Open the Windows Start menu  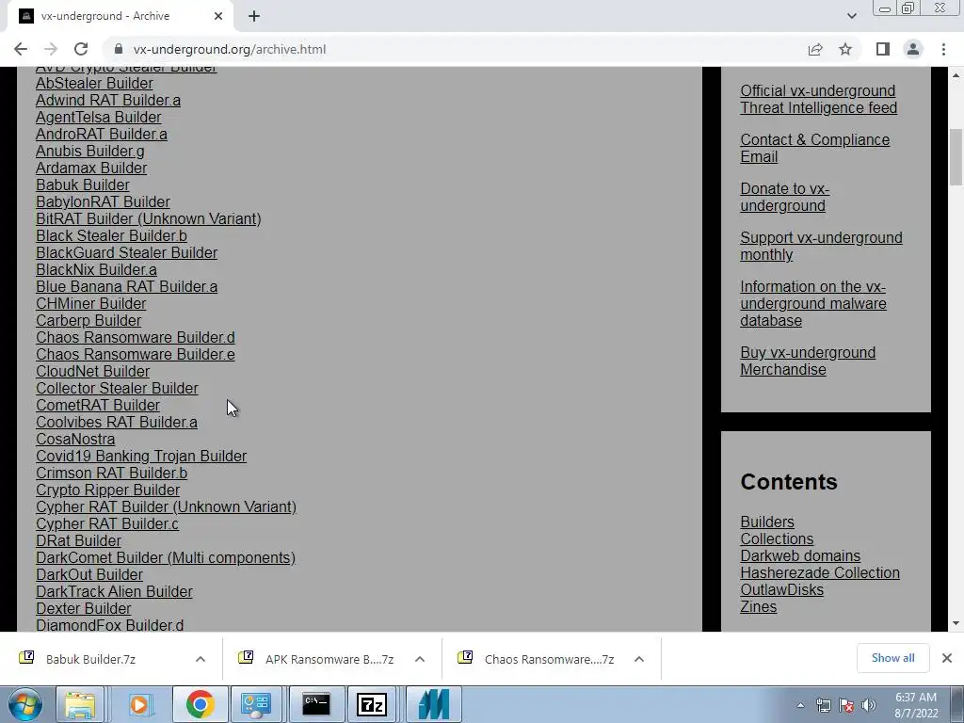[25, 704]
